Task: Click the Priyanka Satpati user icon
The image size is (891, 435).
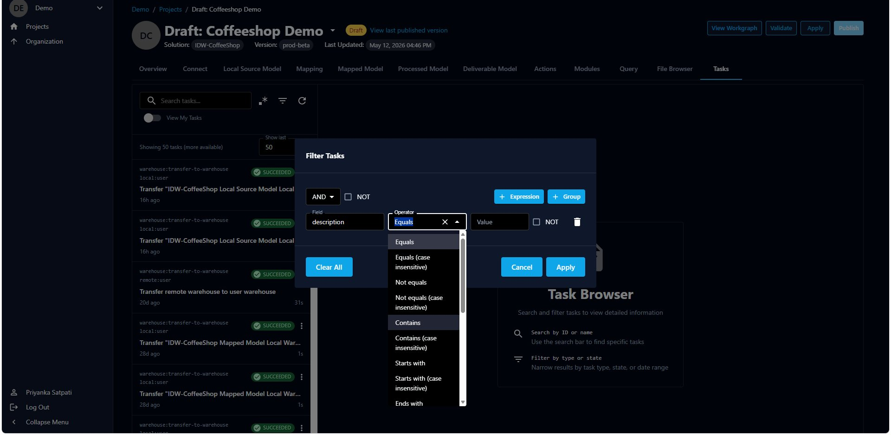Action: pos(14,392)
